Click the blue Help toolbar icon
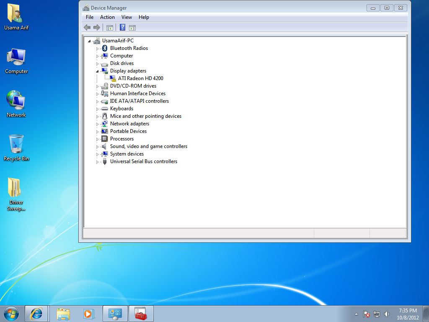Image resolution: width=429 pixels, height=322 pixels. point(123,27)
